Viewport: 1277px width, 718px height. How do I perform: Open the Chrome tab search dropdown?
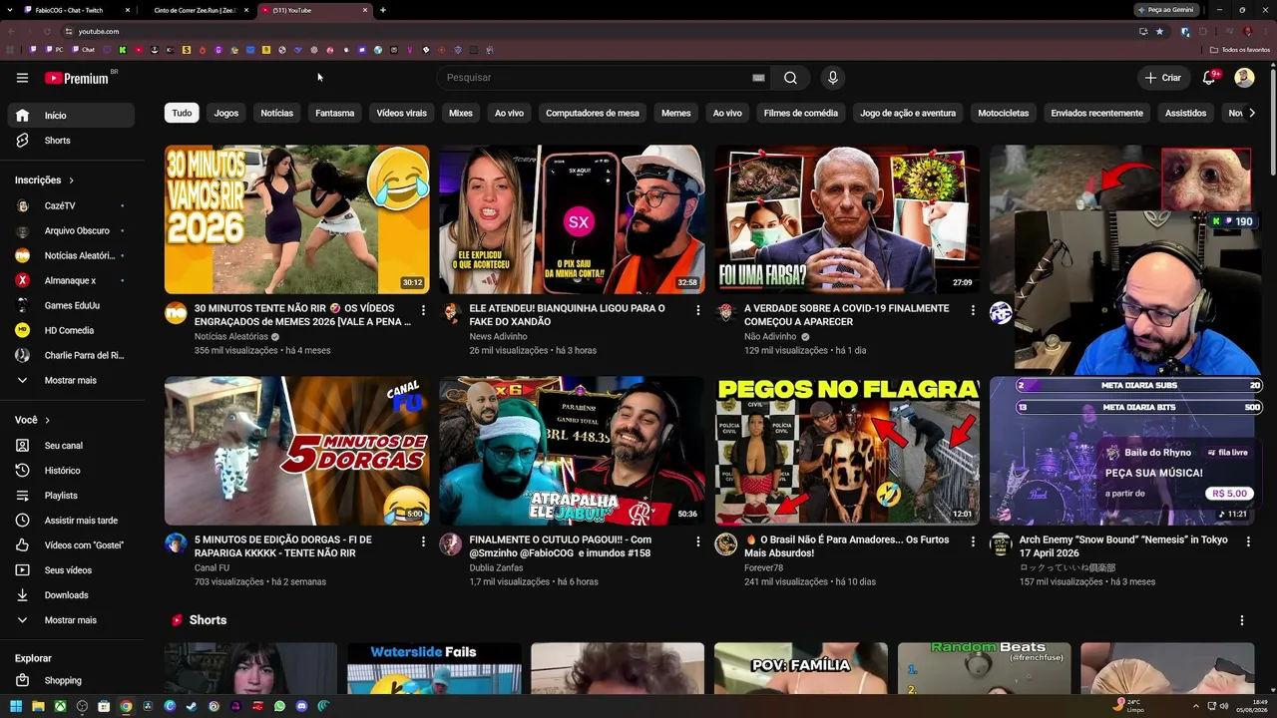point(12,10)
